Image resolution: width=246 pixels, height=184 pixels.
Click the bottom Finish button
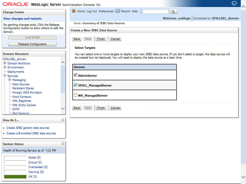[x=101, y=108]
